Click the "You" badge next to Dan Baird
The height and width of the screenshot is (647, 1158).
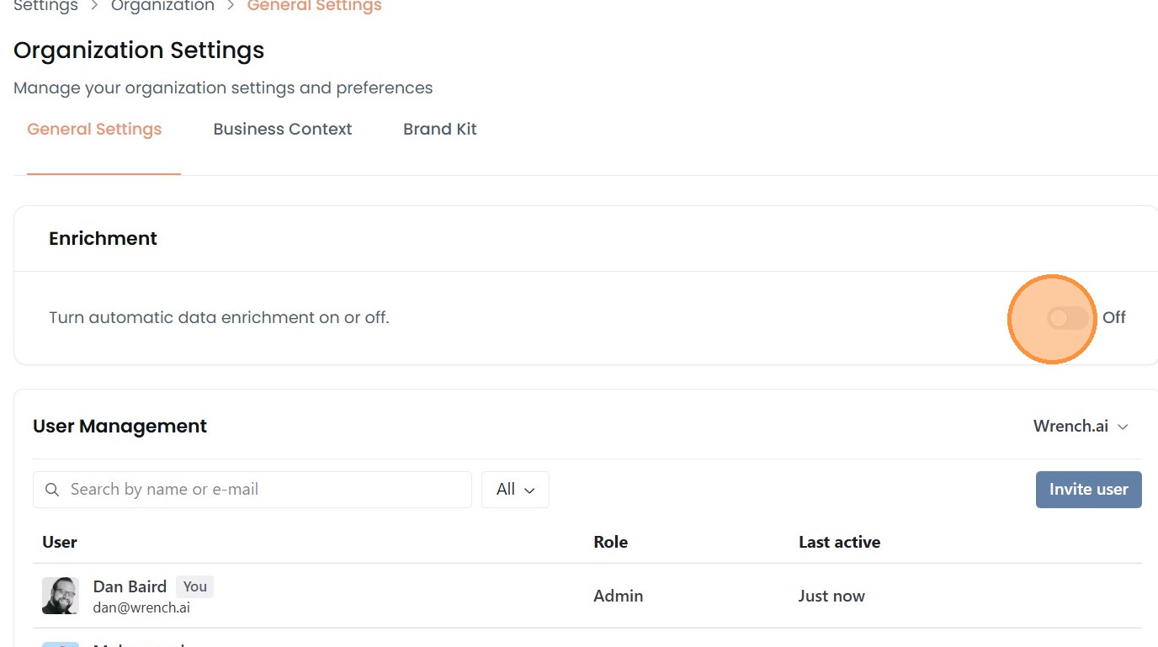(x=195, y=586)
